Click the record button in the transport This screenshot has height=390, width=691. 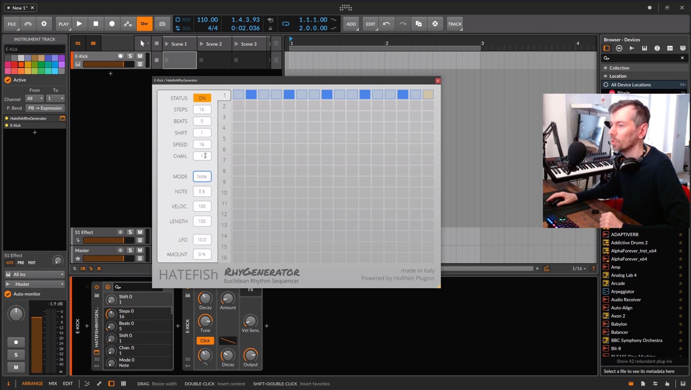click(112, 24)
